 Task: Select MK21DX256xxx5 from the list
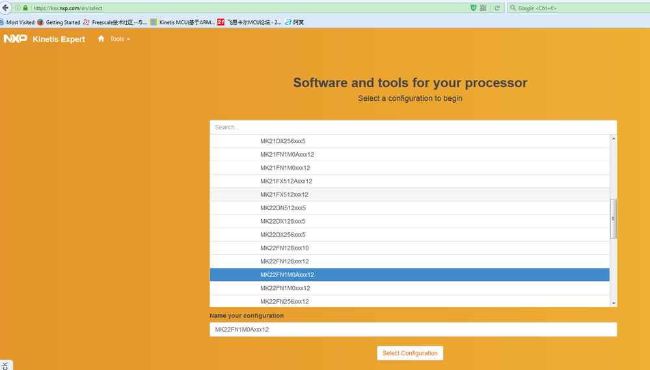[409, 141]
